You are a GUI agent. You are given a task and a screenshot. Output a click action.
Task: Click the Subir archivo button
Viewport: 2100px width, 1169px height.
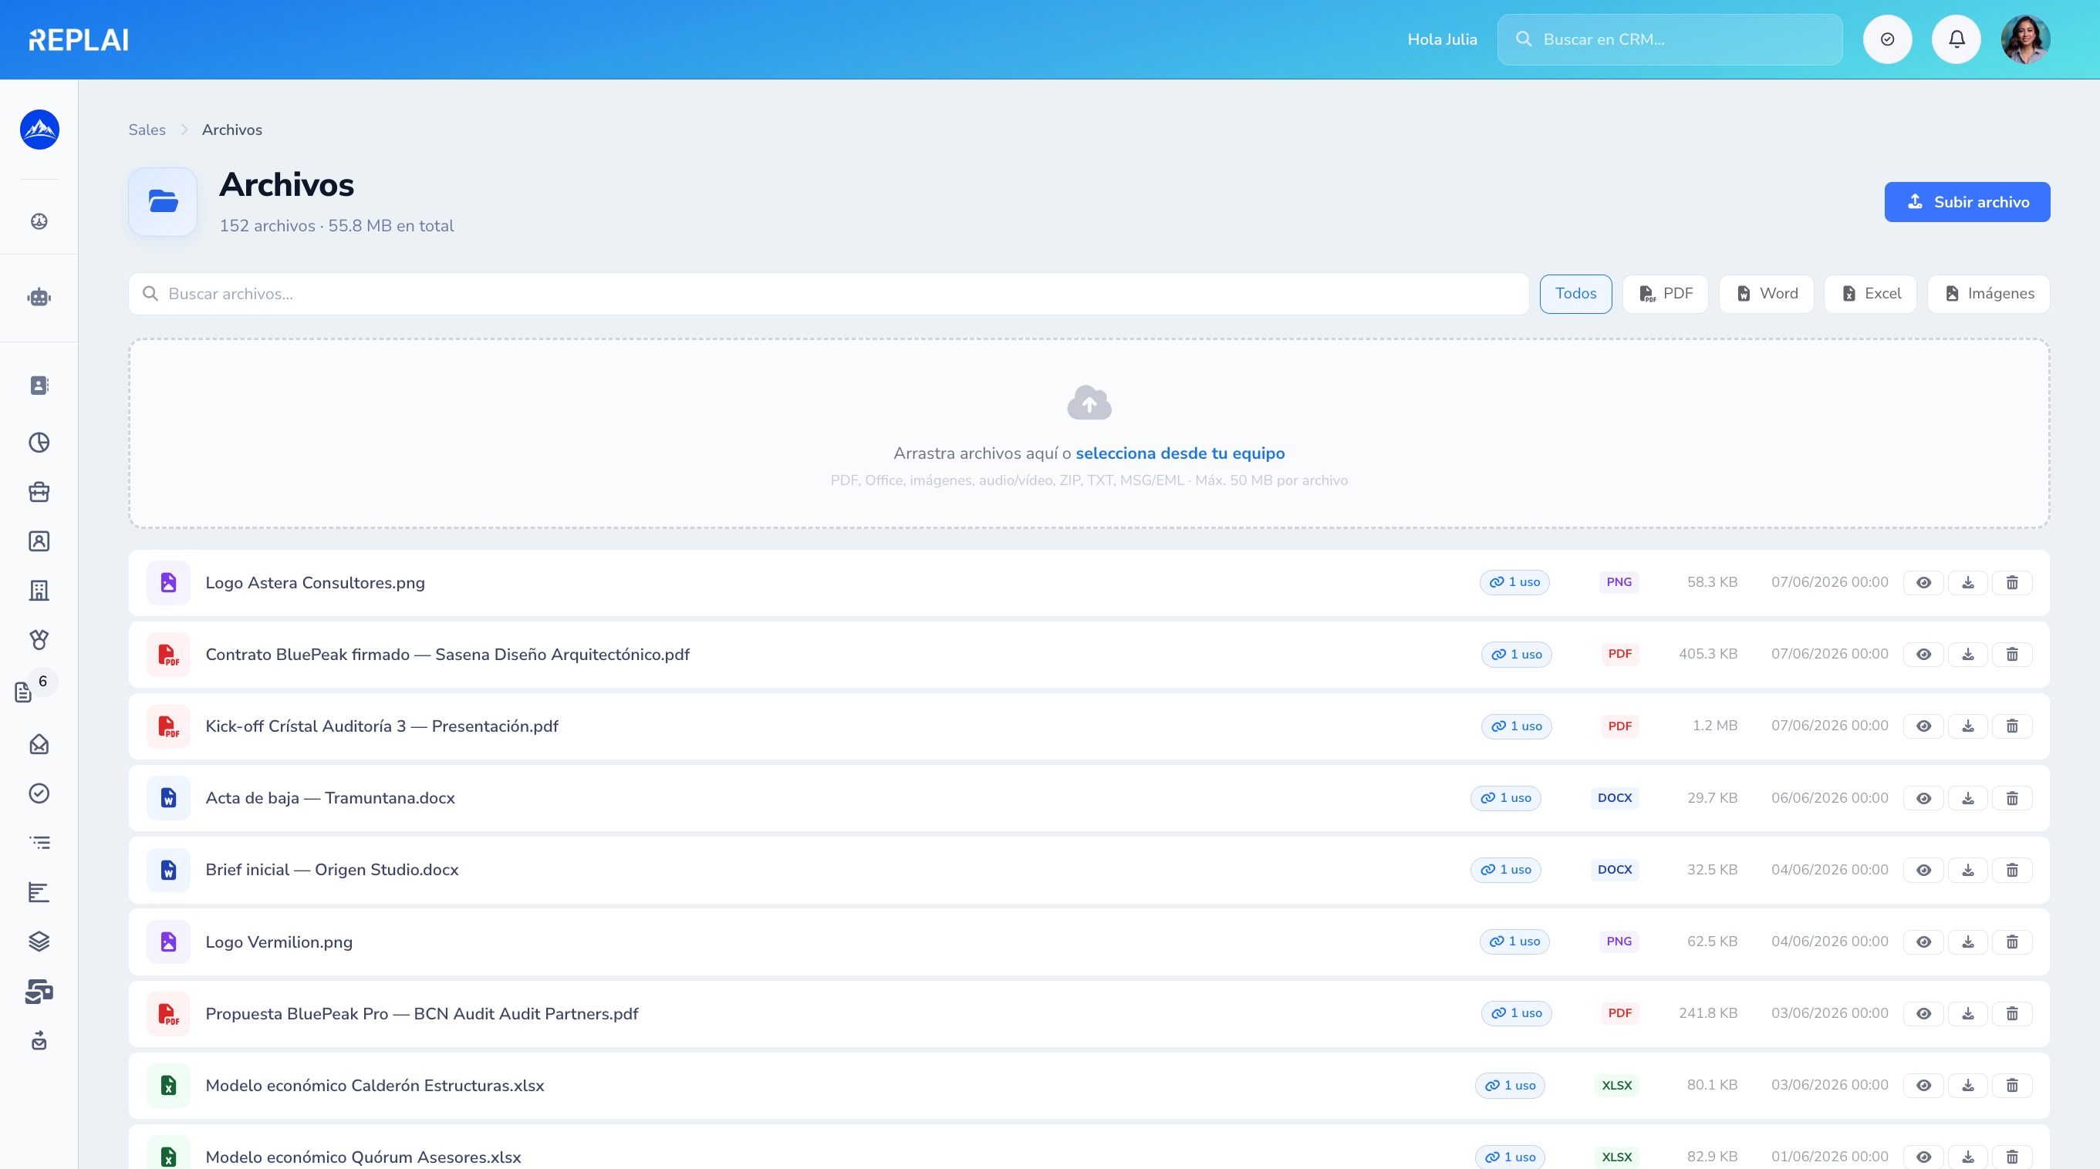[x=1967, y=202]
